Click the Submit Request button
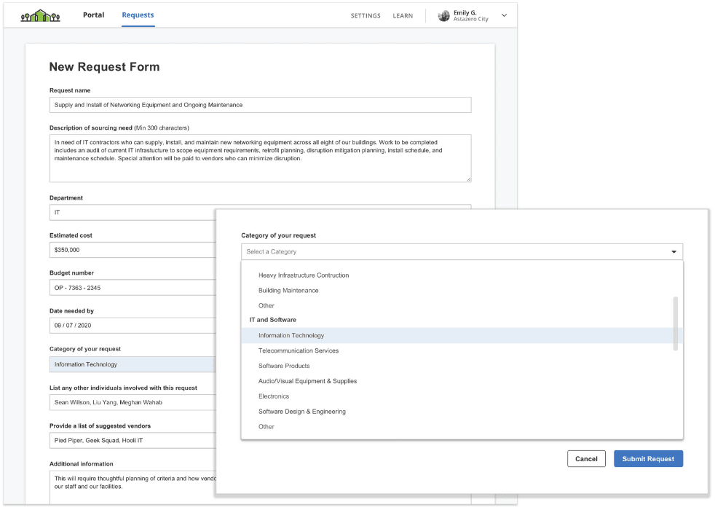Viewport: 715px width, 510px height. click(648, 459)
